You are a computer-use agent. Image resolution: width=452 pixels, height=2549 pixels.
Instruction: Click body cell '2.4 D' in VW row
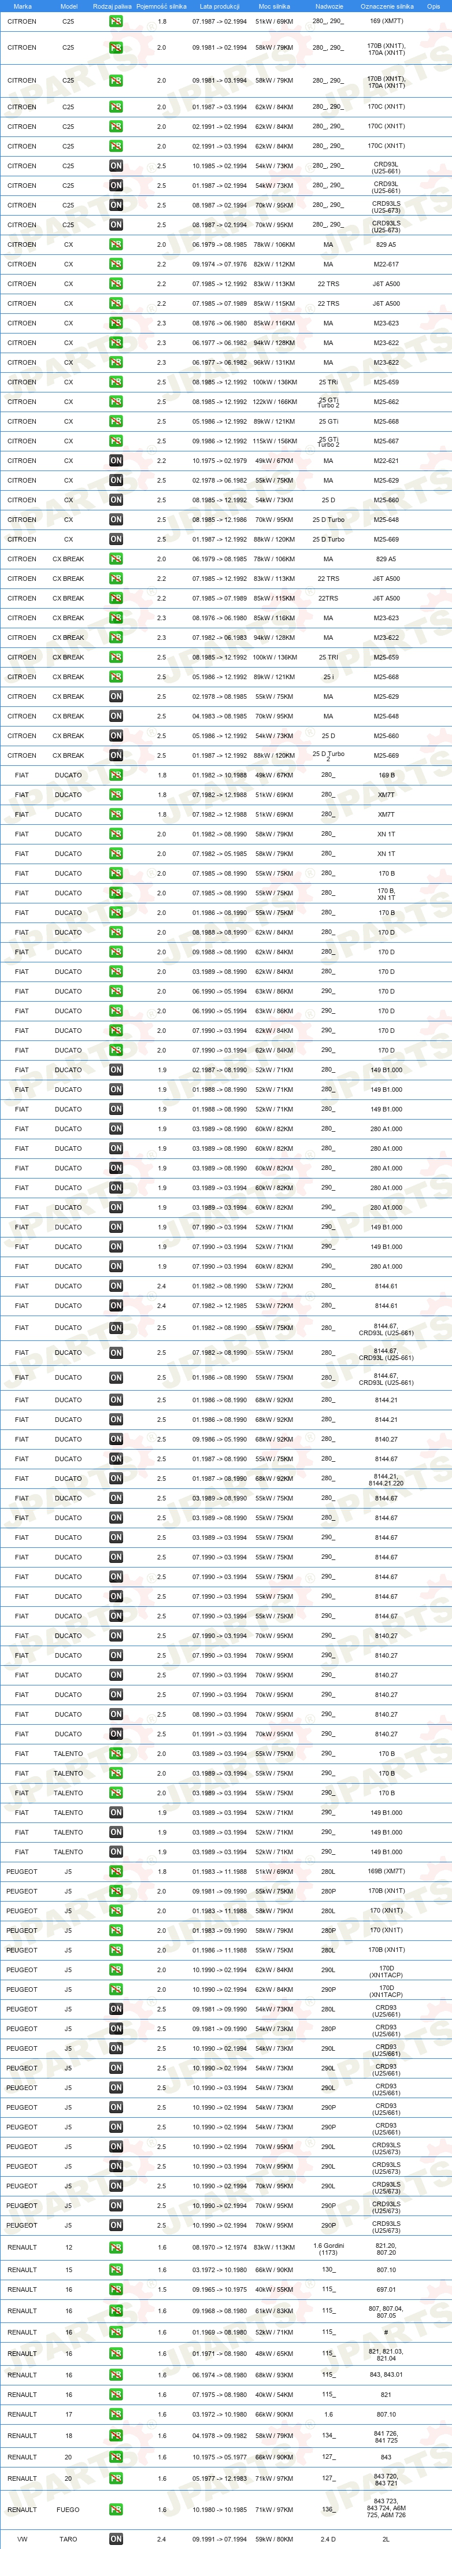click(328, 2539)
